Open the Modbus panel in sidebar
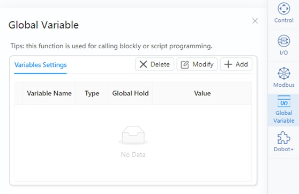This screenshot has width=299, height=194. (x=284, y=78)
